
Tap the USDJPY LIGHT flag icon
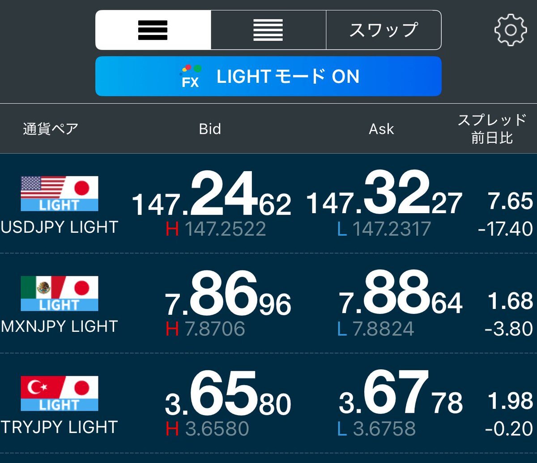[x=60, y=193]
